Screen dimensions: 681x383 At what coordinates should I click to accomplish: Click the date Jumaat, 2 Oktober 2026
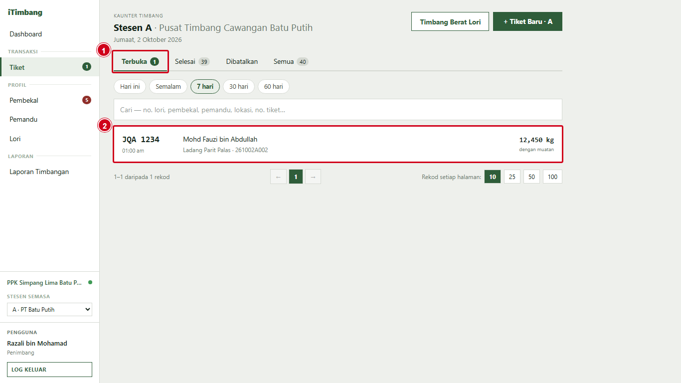148,39
